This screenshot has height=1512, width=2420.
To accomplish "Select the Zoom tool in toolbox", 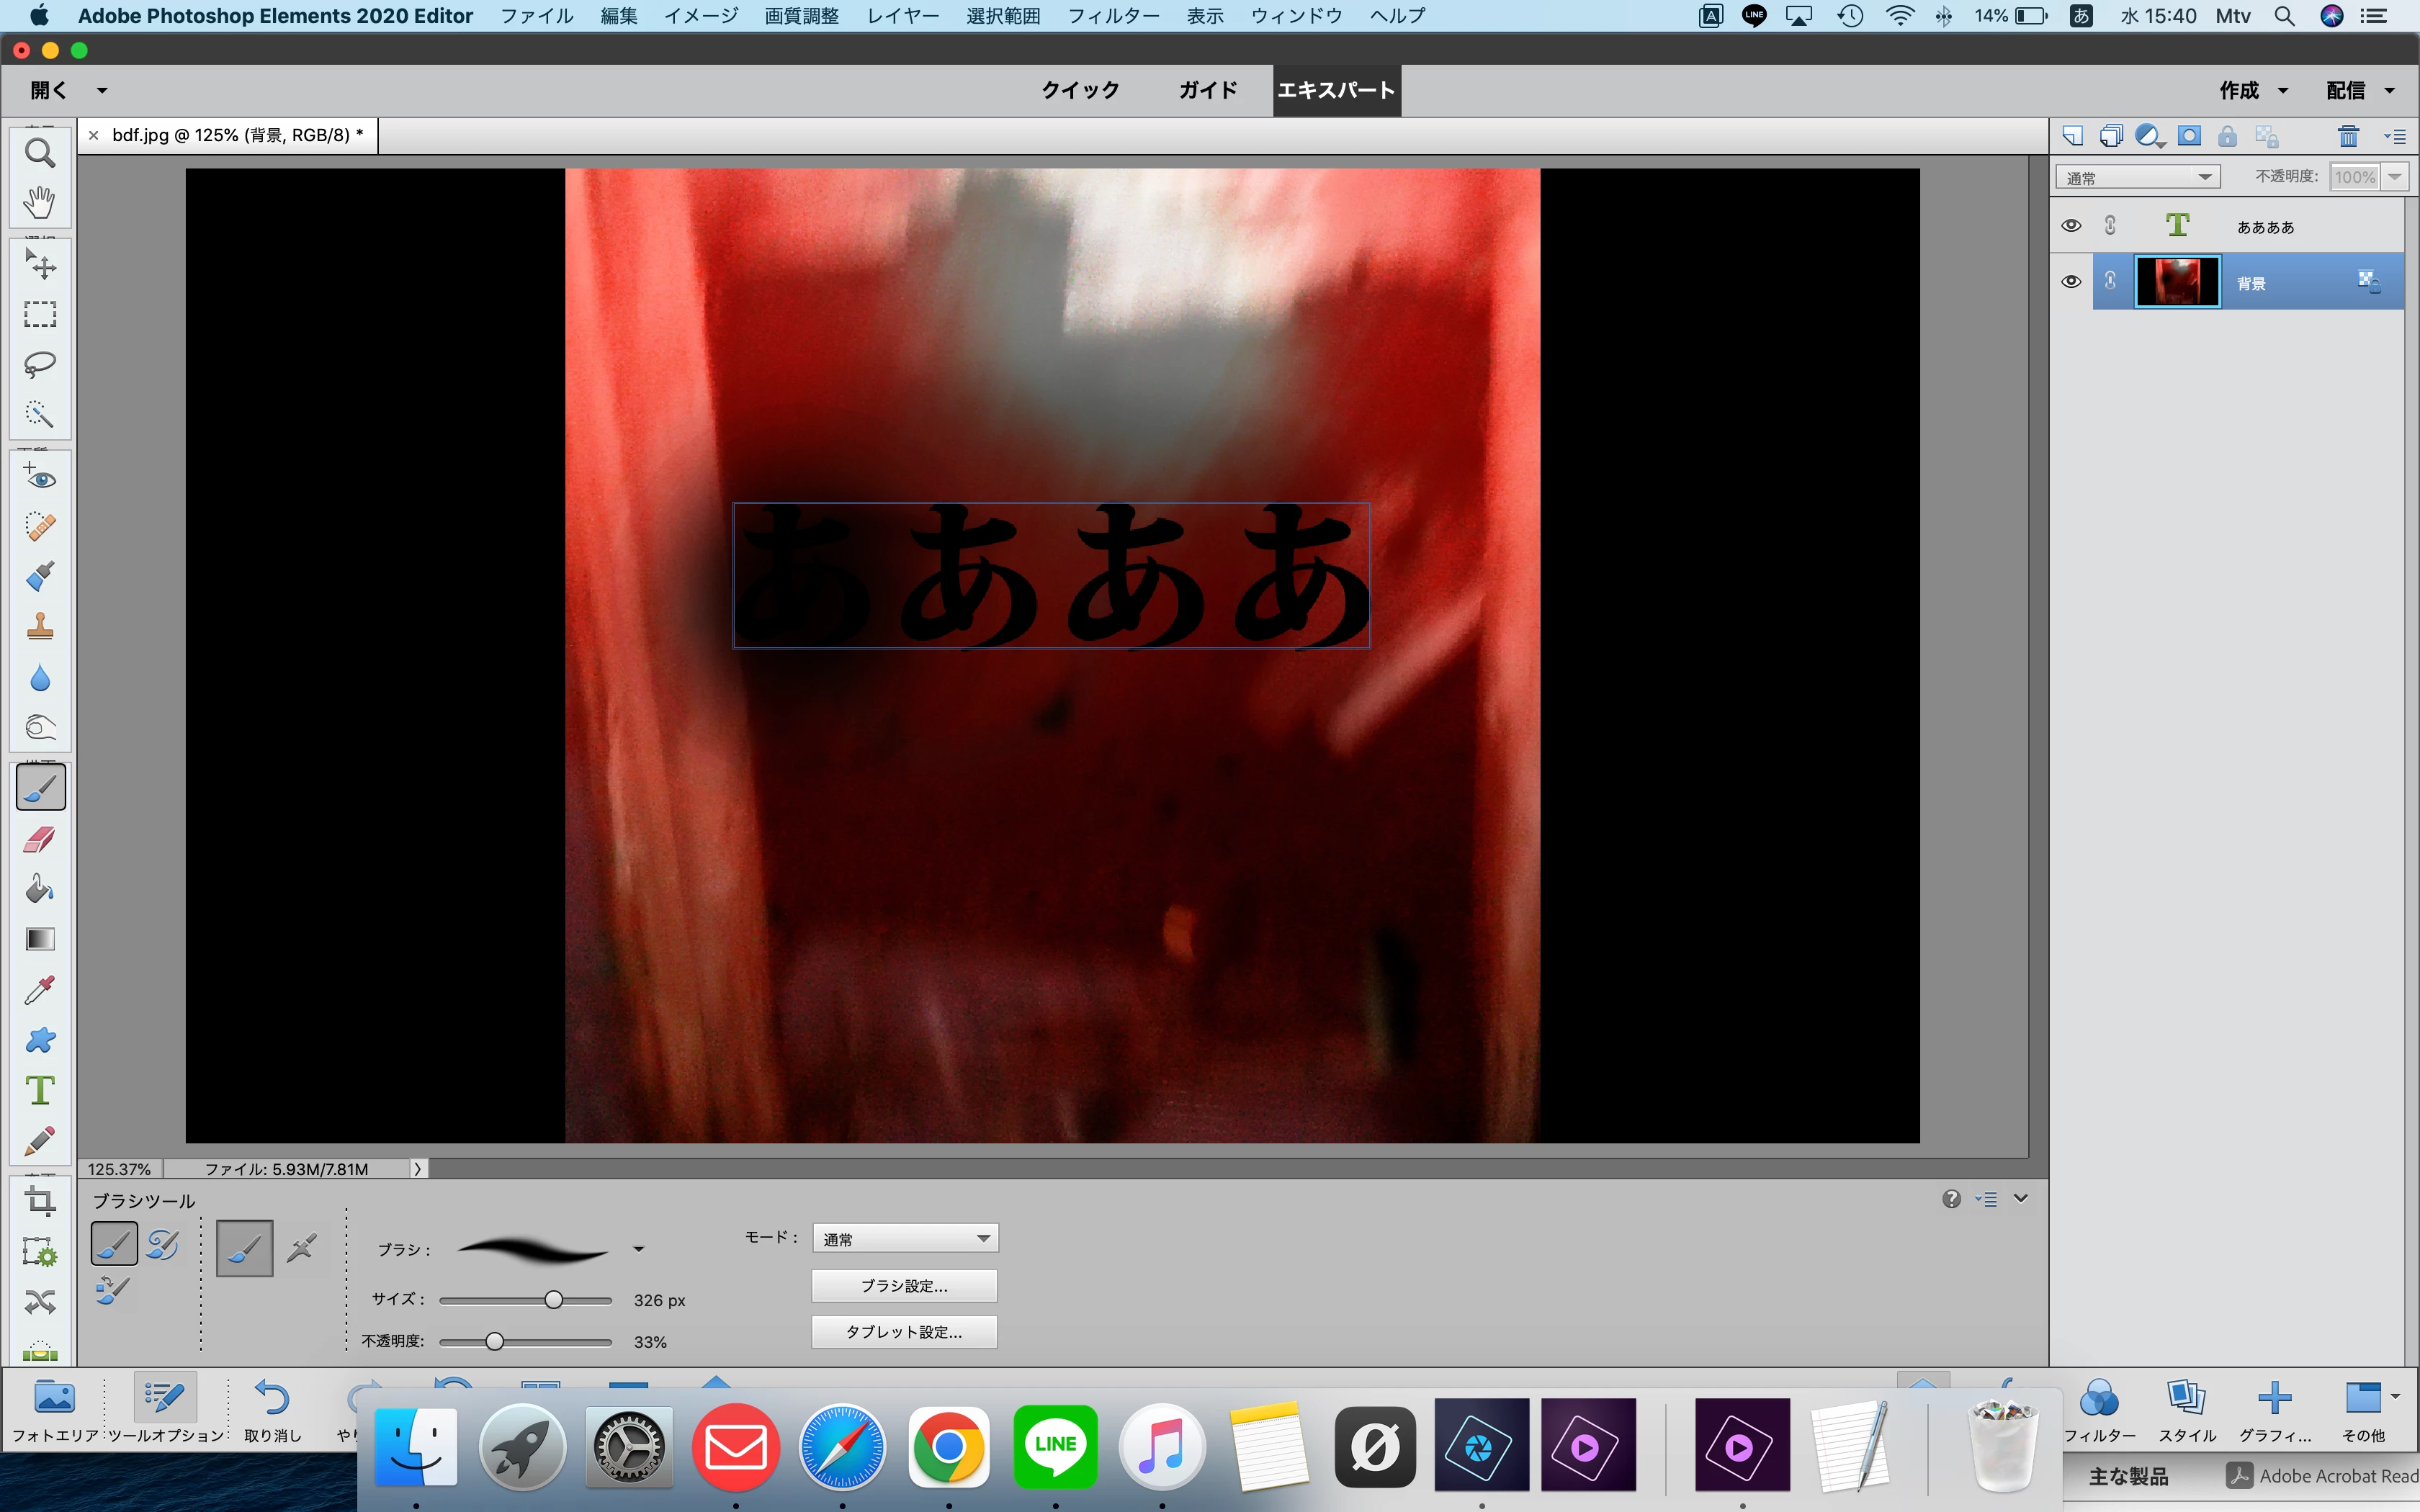I will pos(40,153).
